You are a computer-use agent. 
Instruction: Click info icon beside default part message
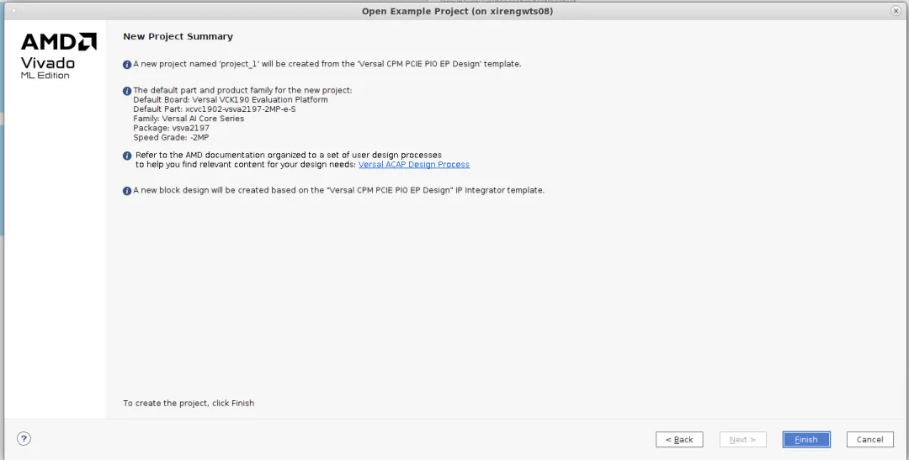click(127, 91)
